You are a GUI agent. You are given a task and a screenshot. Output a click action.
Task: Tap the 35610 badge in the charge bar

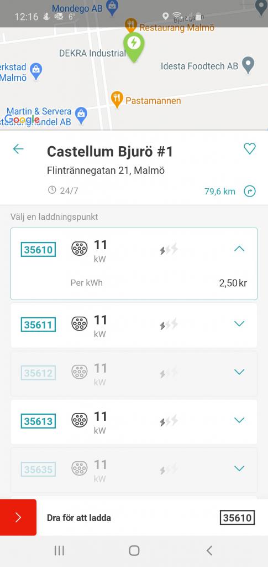(x=238, y=518)
